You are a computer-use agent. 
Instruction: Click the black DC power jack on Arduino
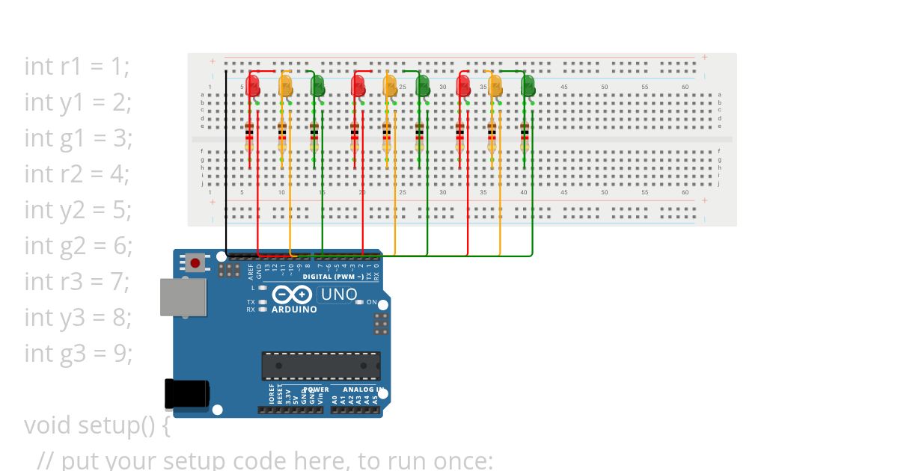187,393
